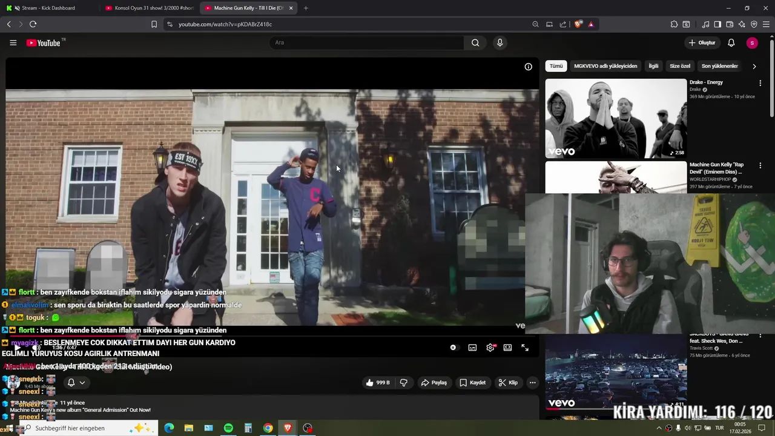Open the Leo AI sparkle icon
Viewport: 775px width, 436px height.
point(742,24)
